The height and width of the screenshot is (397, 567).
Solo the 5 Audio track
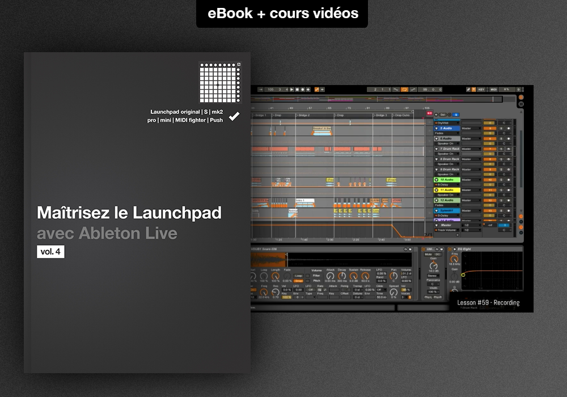tap(502, 128)
